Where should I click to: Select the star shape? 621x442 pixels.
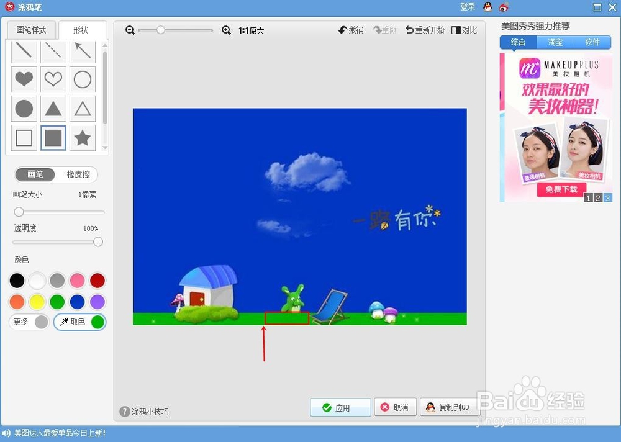(83, 138)
